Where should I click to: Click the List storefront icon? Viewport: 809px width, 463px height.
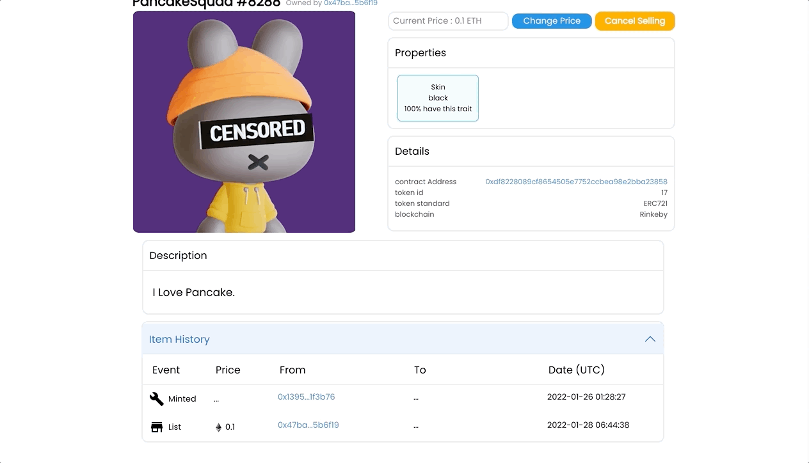click(x=157, y=427)
